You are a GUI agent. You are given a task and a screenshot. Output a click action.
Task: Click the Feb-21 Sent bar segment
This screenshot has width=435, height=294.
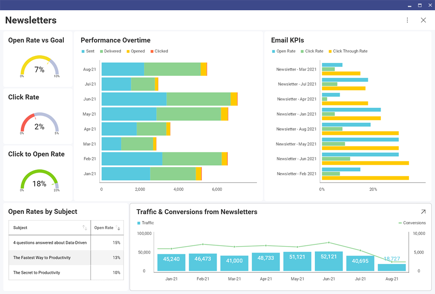(132, 159)
